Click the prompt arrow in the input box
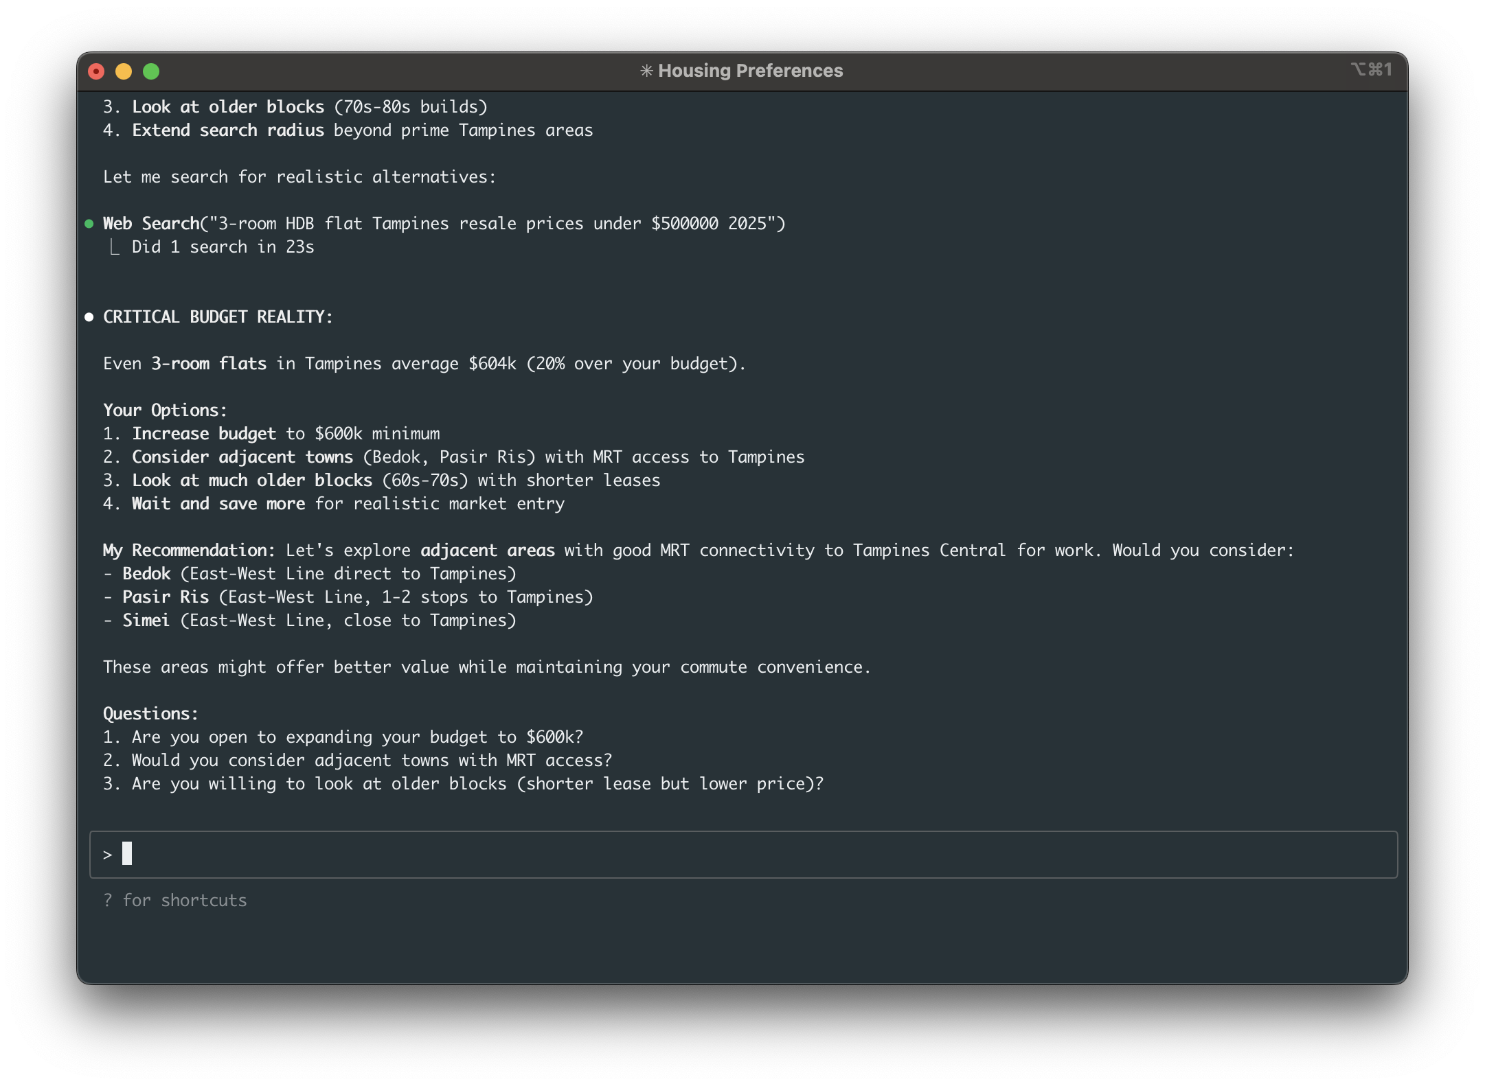This screenshot has width=1485, height=1086. (107, 855)
